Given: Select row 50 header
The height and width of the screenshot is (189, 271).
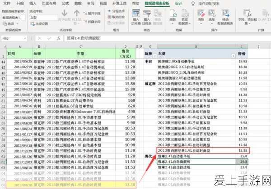Looking at the screenshot, I should point(3,95).
